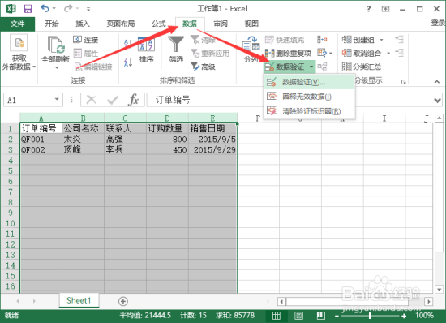Adjust the zoom slider handle

(x=370, y=316)
